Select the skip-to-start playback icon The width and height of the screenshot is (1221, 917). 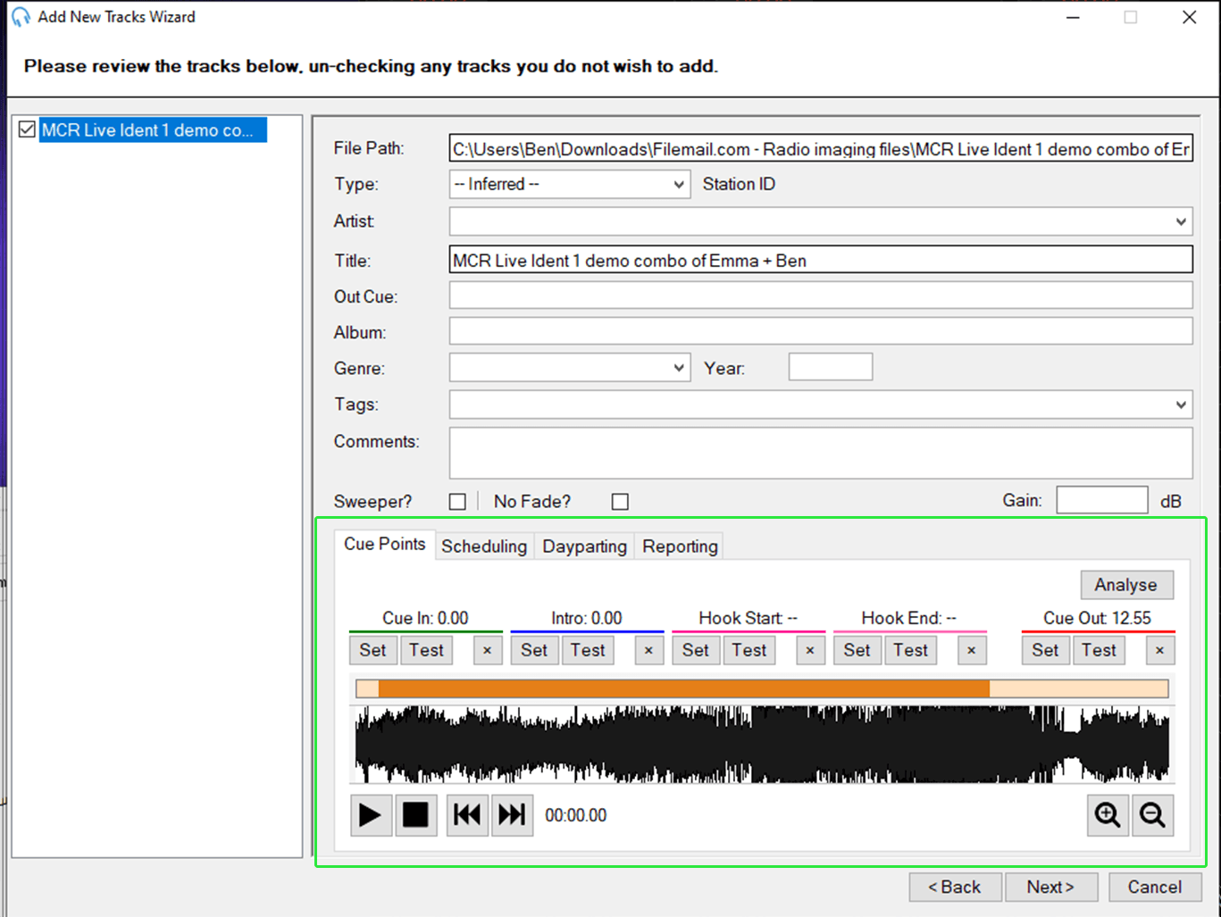coord(466,814)
